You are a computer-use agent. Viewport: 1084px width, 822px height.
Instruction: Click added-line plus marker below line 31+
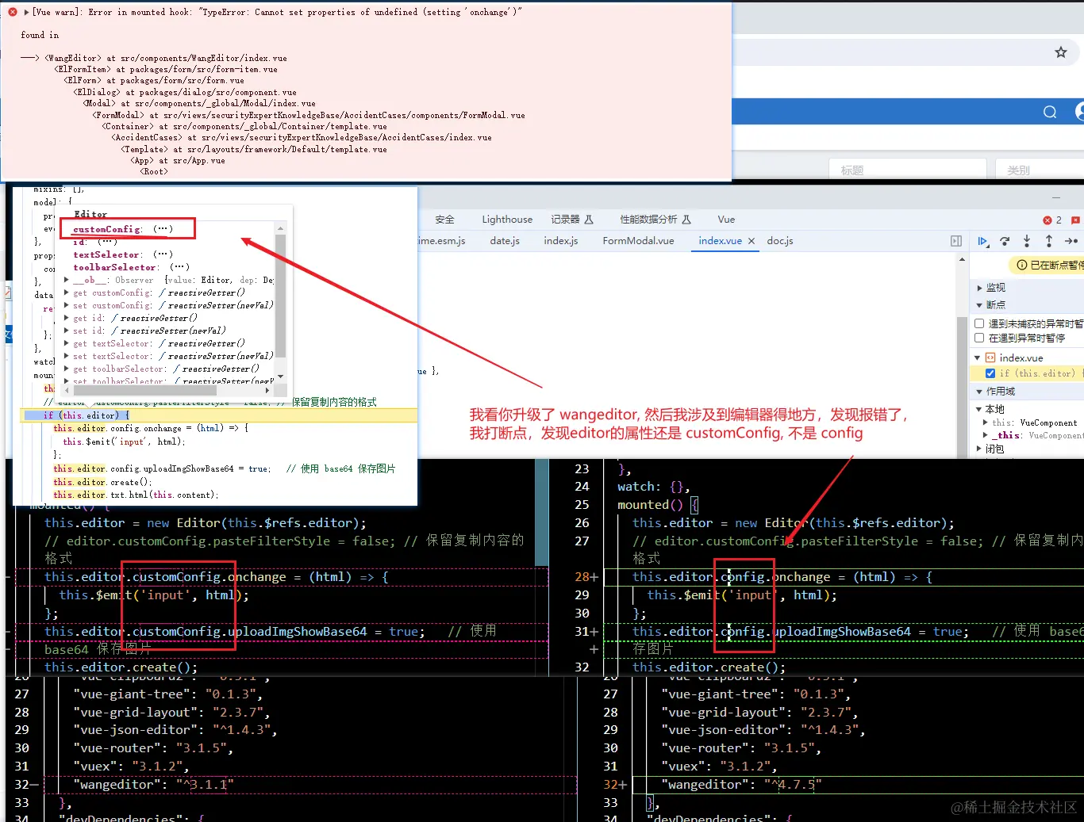(x=594, y=649)
